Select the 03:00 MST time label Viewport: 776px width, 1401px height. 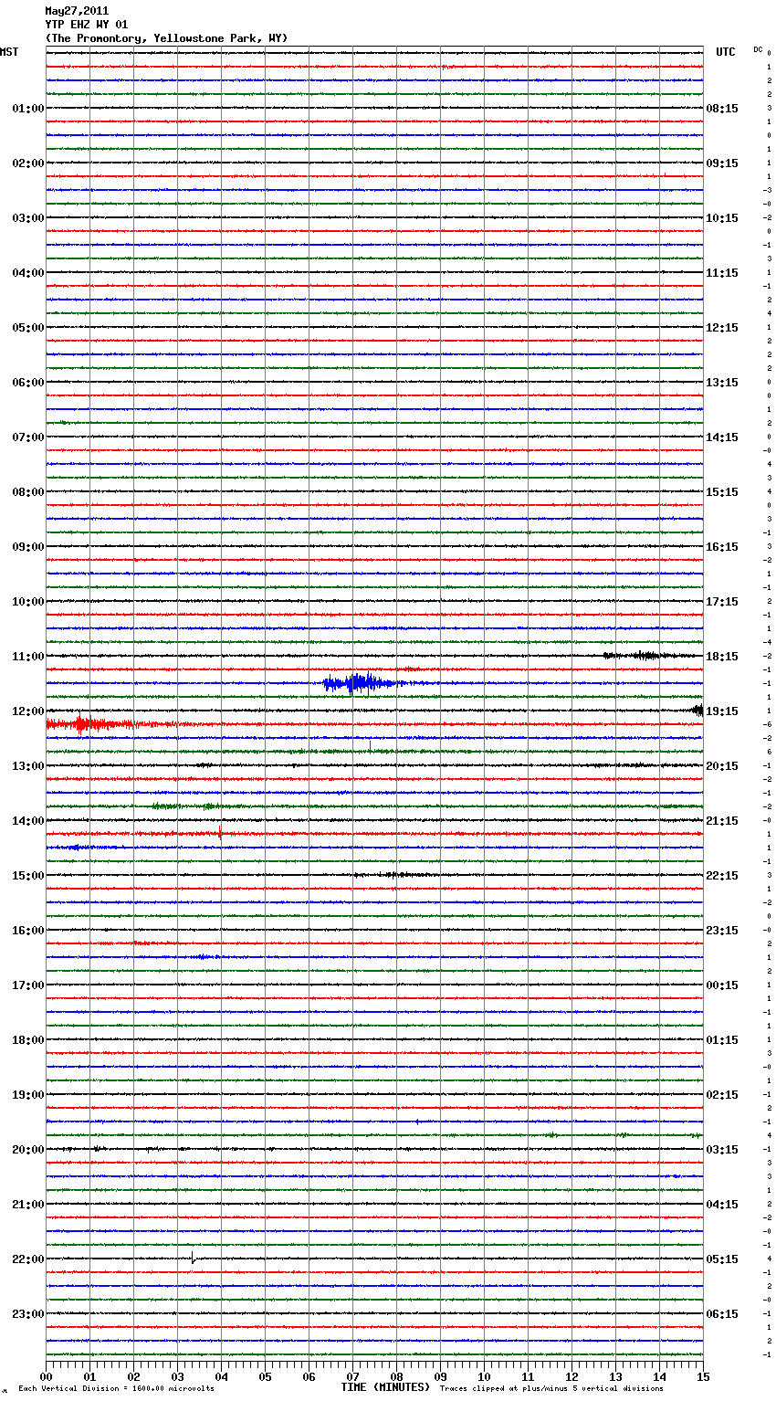(x=27, y=218)
